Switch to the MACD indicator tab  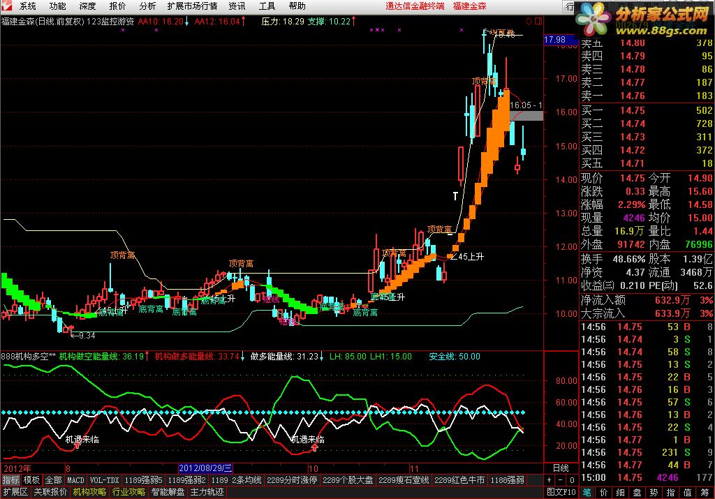(75, 480)
